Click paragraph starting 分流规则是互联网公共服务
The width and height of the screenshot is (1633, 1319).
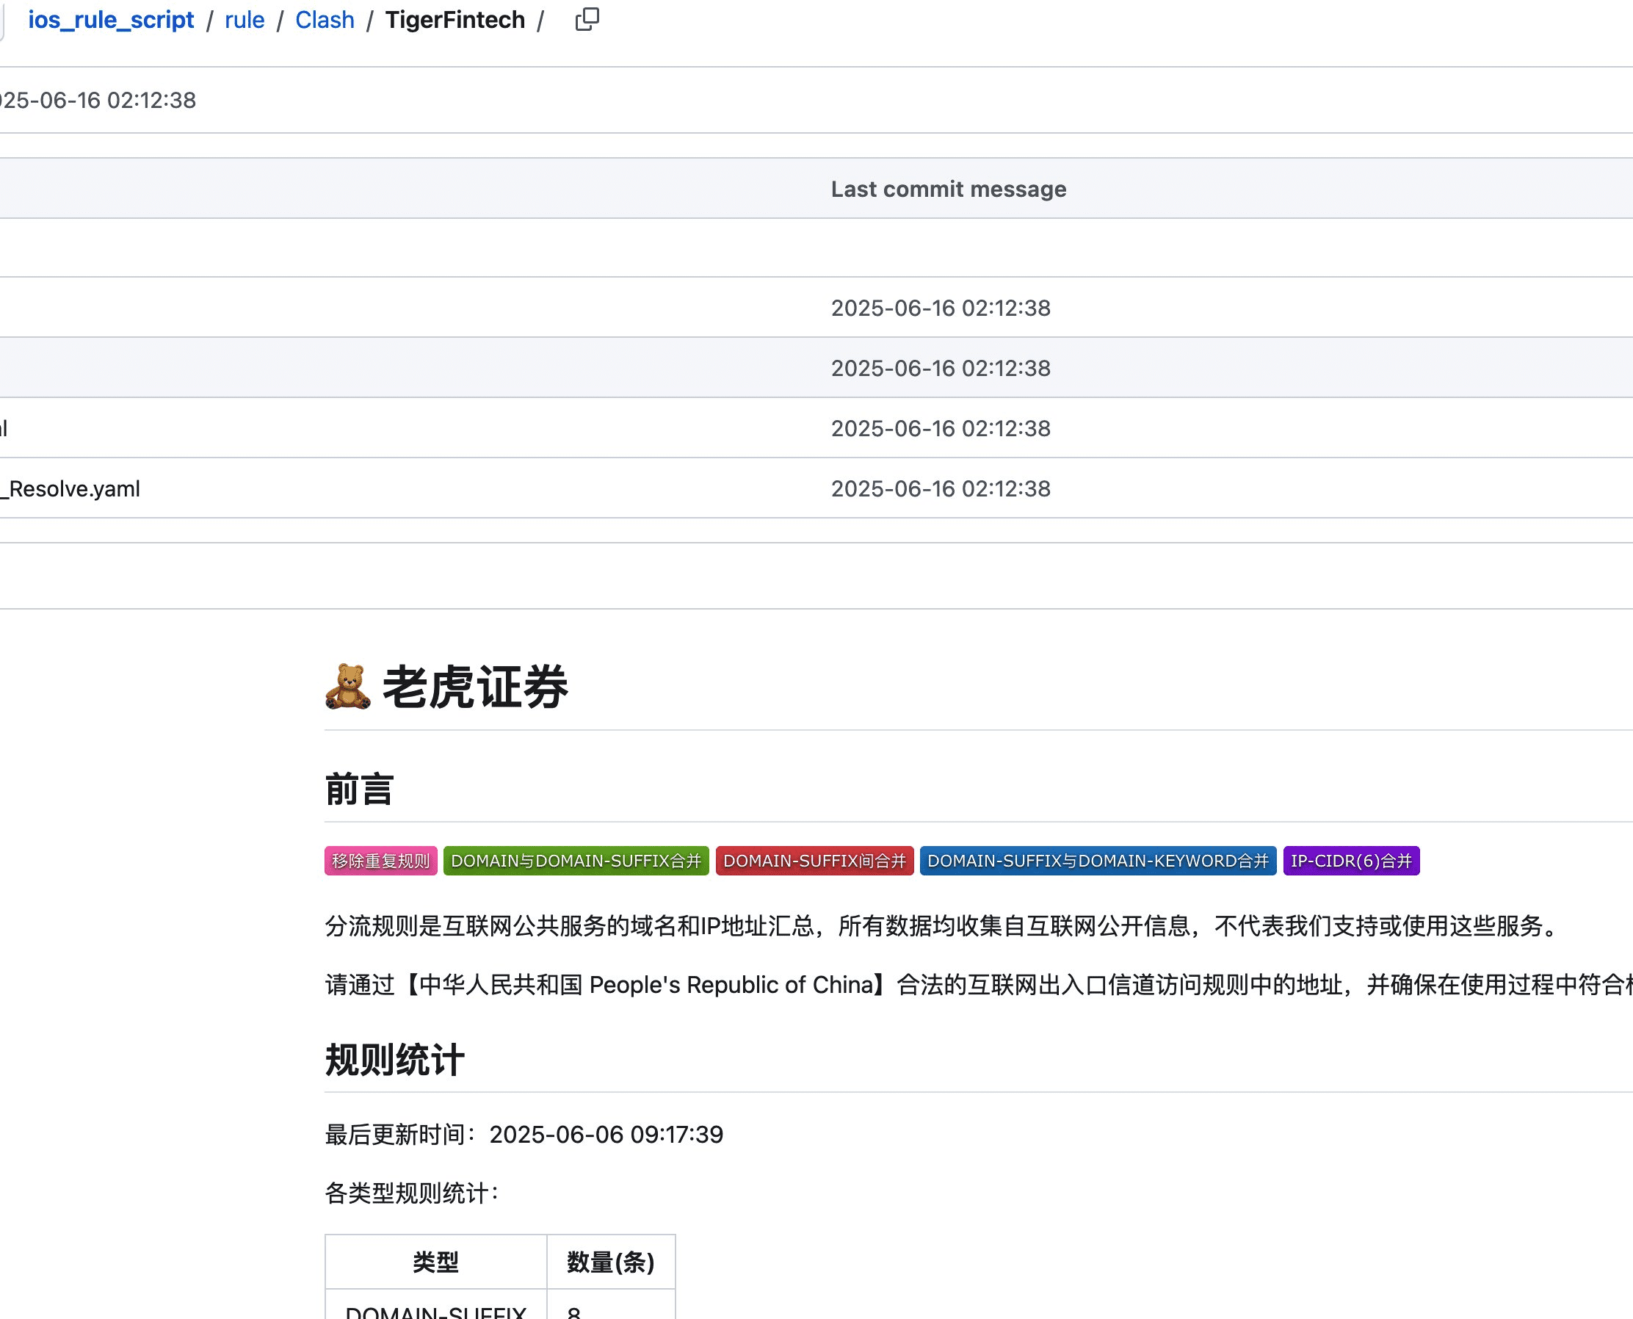(x=944, y=925)
